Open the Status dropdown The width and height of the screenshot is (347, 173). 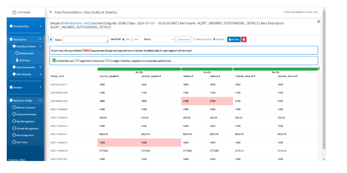pyautogui.click(x=164, y=40)
